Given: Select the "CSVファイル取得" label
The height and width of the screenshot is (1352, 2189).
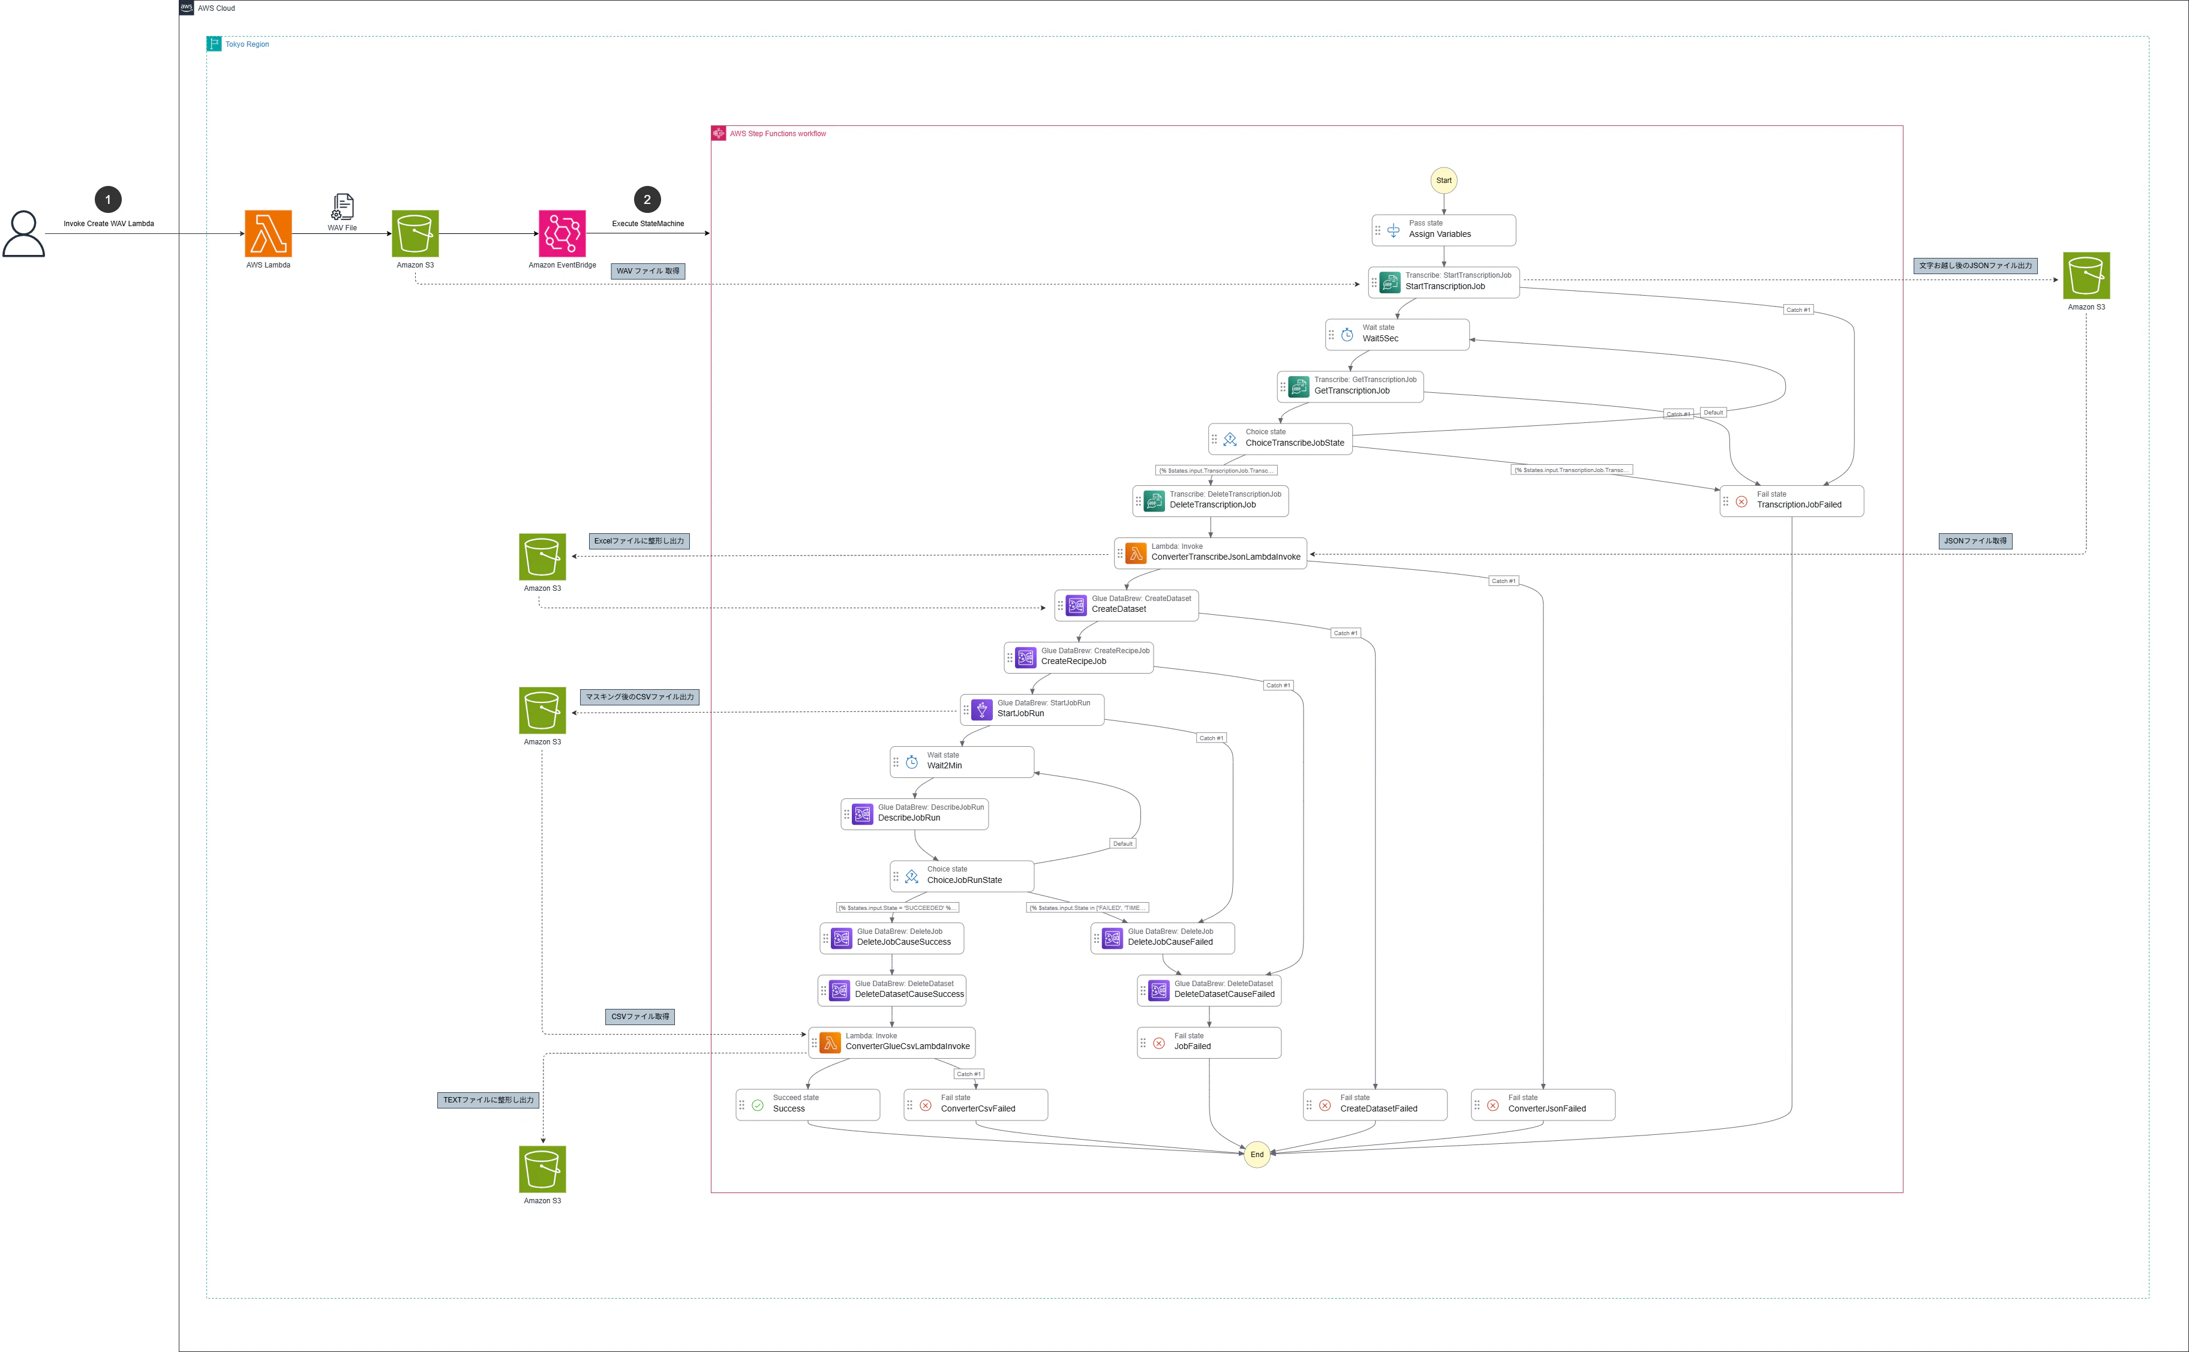Looking at the screenshot, I should pos(640,1017).
